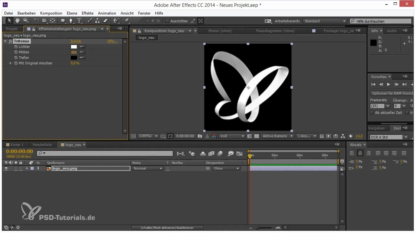The image size is (415, 233).
Task: Click the Lichter white color swatch
Action: (74, 47)
